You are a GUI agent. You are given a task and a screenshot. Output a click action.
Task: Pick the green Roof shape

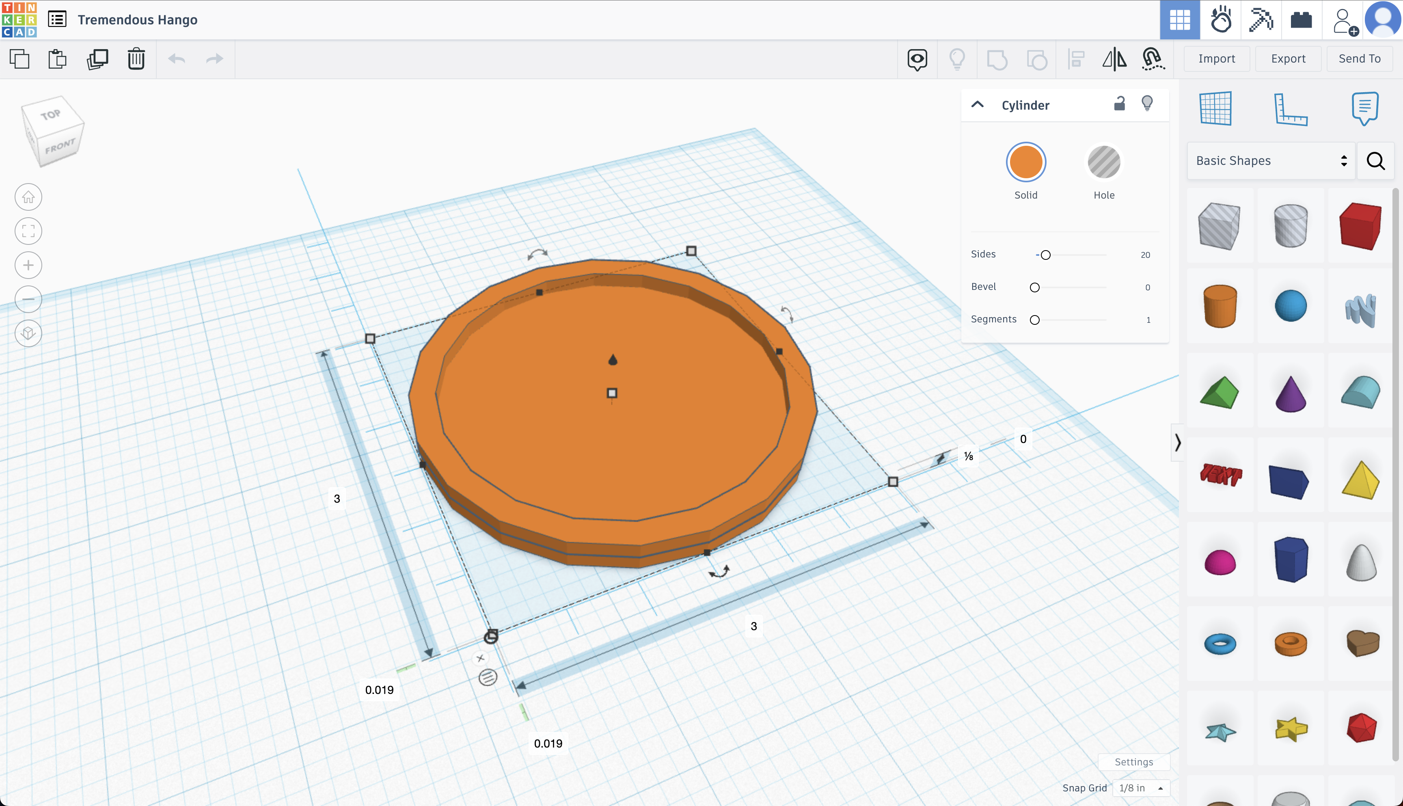(1220, 393)
